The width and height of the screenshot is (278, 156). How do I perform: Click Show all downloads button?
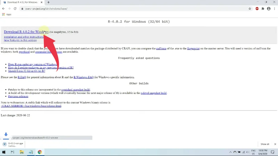pos(265,144)
